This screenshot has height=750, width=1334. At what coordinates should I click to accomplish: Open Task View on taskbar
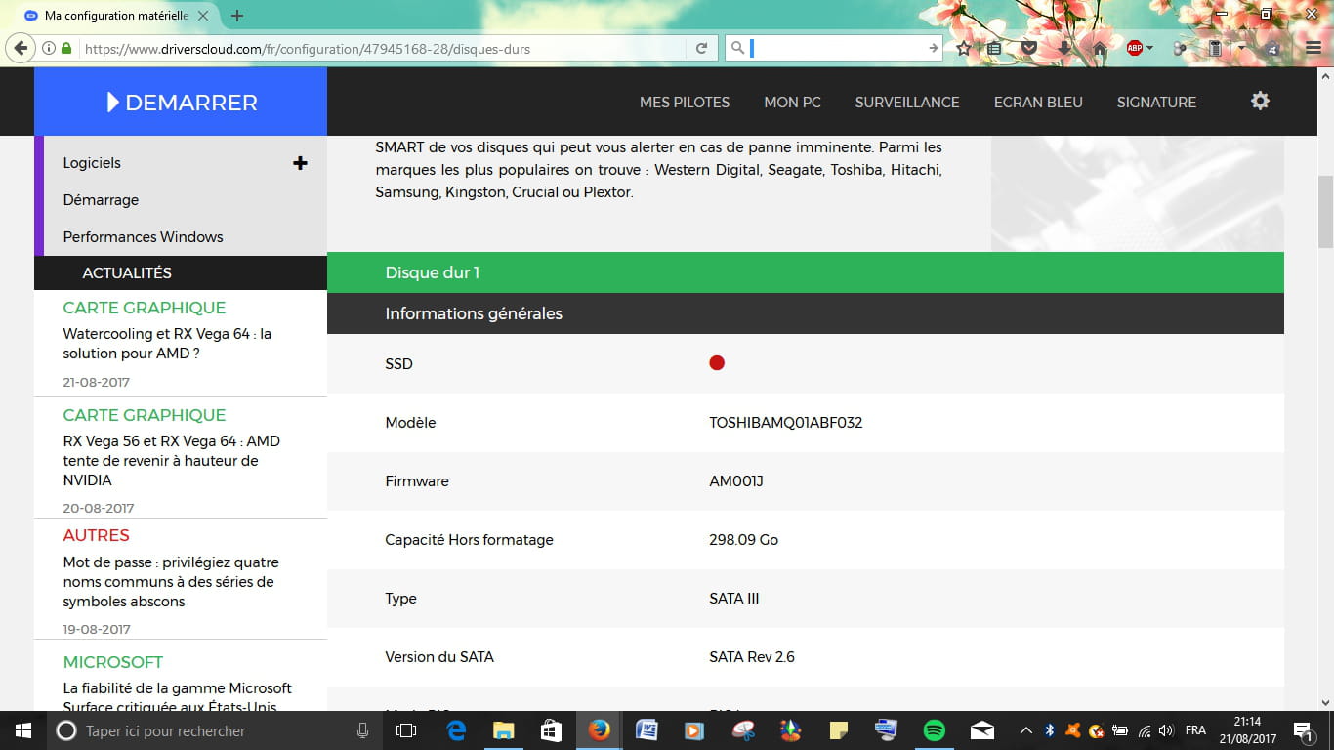click(x=406, y=730)
